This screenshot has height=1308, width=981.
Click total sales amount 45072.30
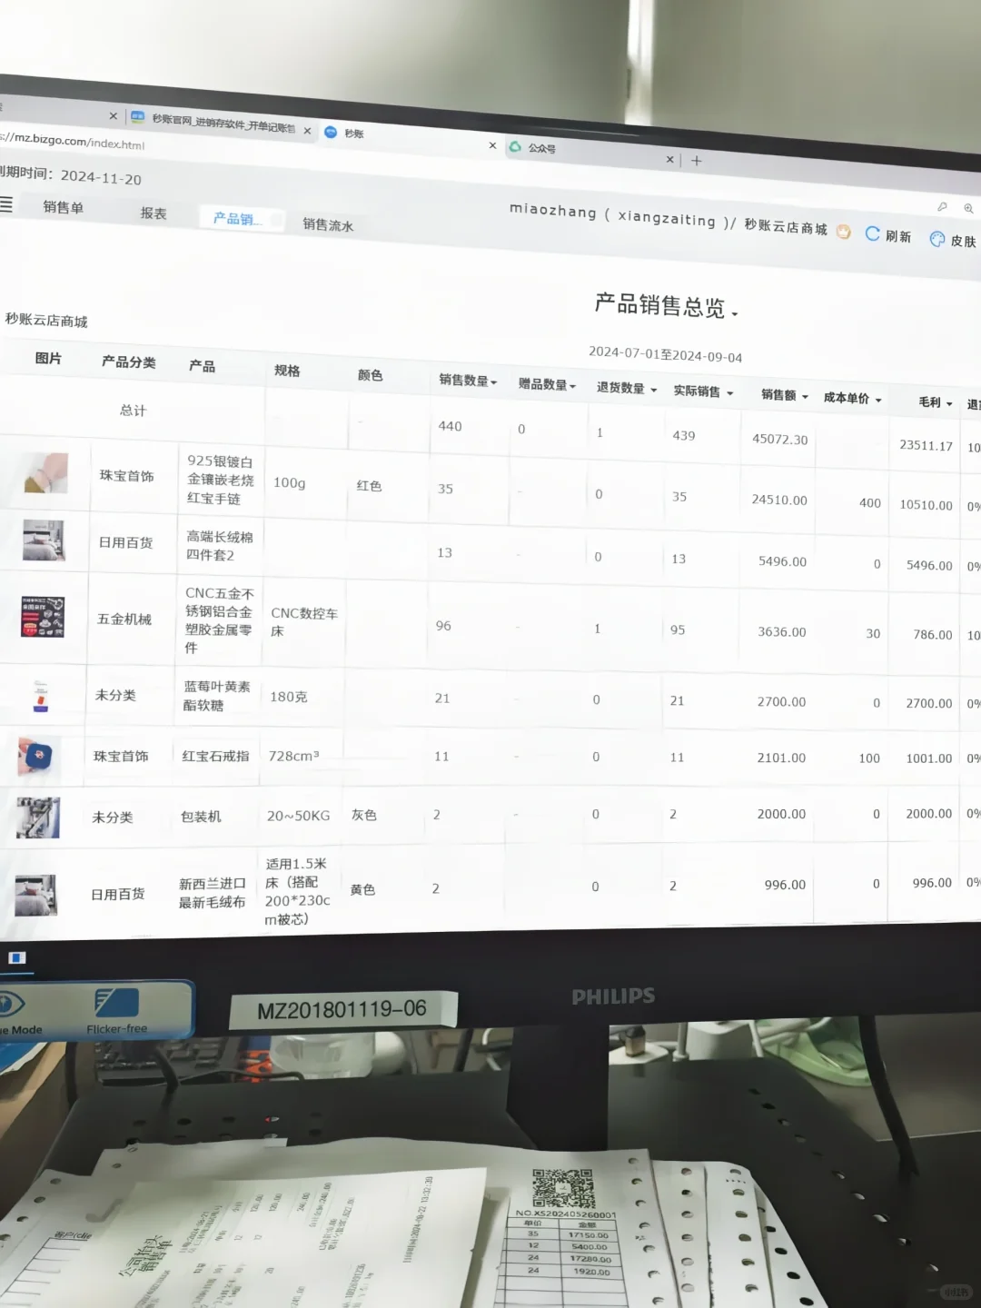click(x=779, y=439)
